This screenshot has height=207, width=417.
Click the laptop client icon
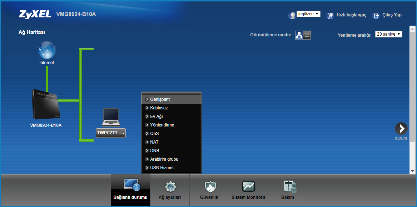point(111,118)
